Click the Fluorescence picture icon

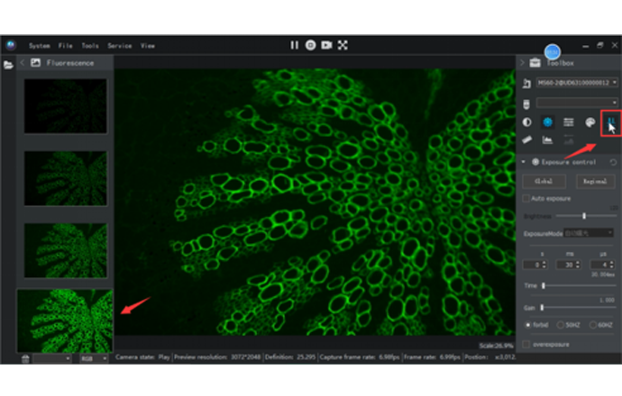tap(36, 63)
